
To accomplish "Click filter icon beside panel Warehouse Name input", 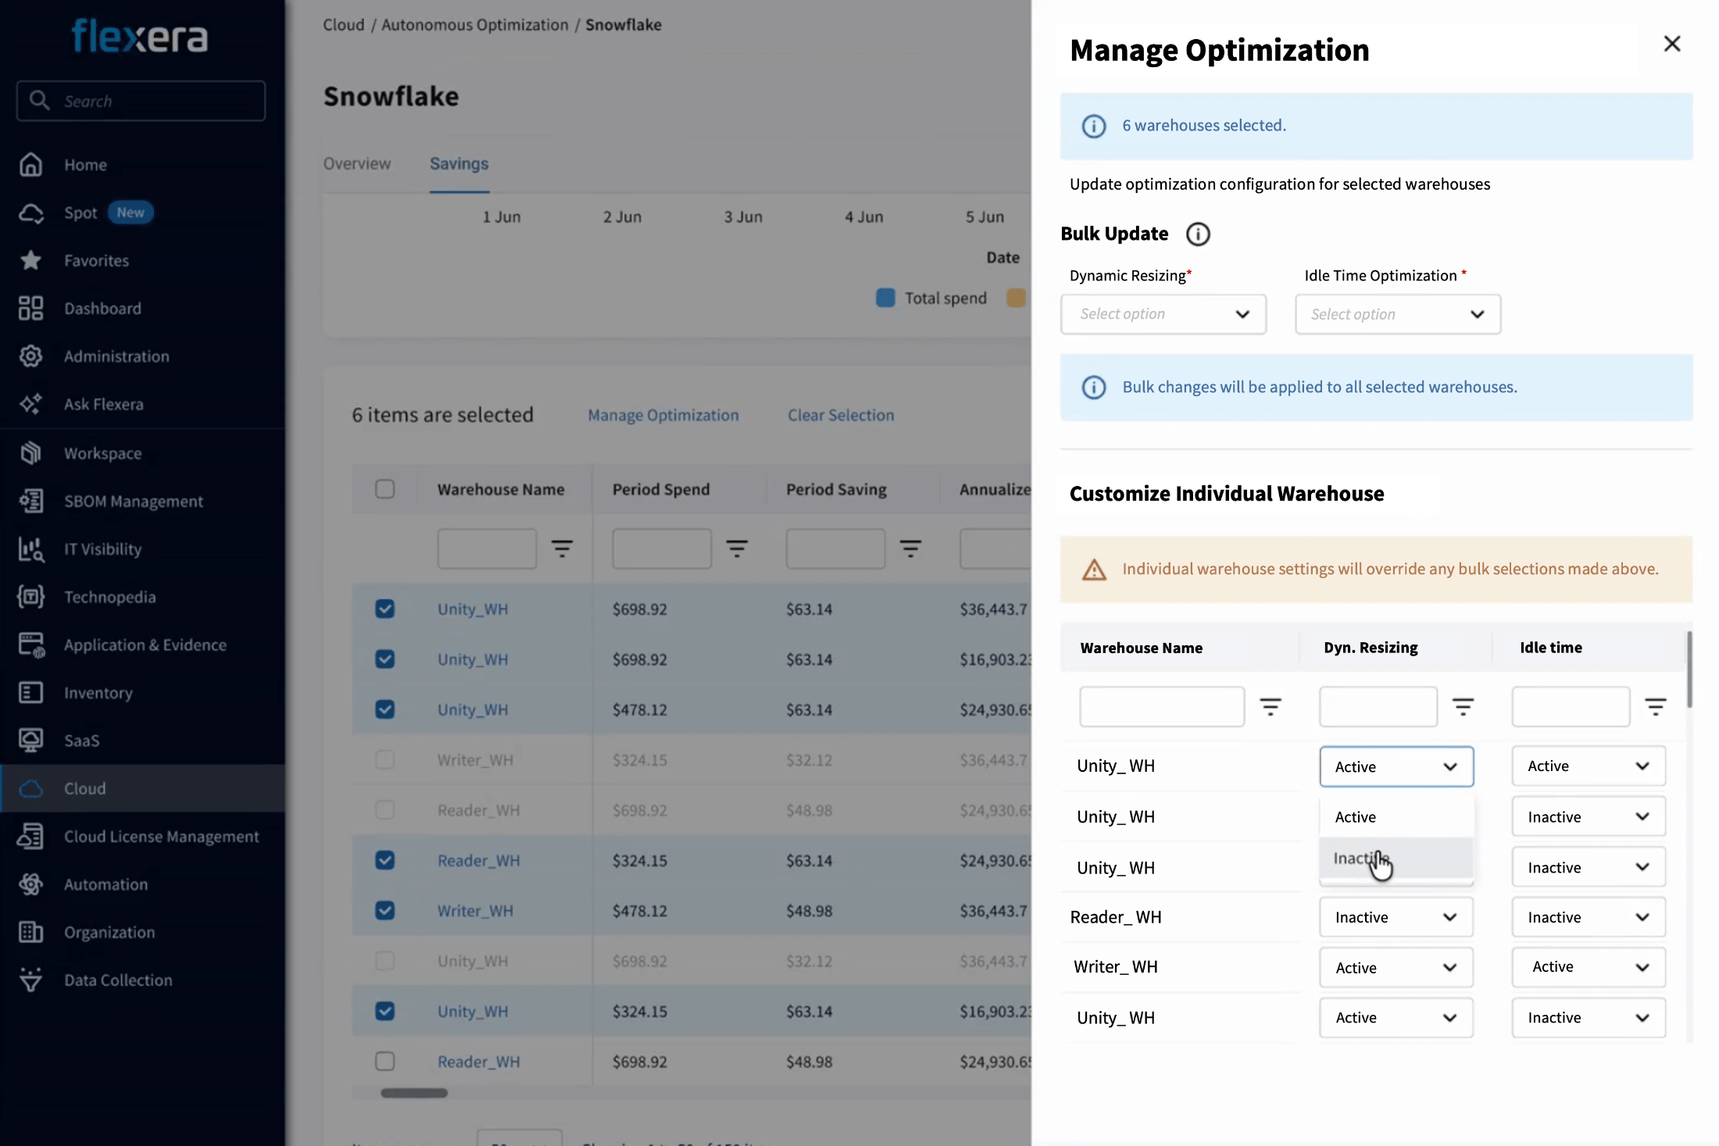I will click(x=1270, y=707).
